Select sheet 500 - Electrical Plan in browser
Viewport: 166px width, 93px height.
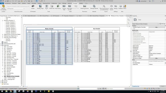9,65
